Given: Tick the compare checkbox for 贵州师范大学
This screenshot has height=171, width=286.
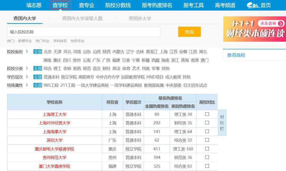Looking at the screenshot, I should pos(207,157).
